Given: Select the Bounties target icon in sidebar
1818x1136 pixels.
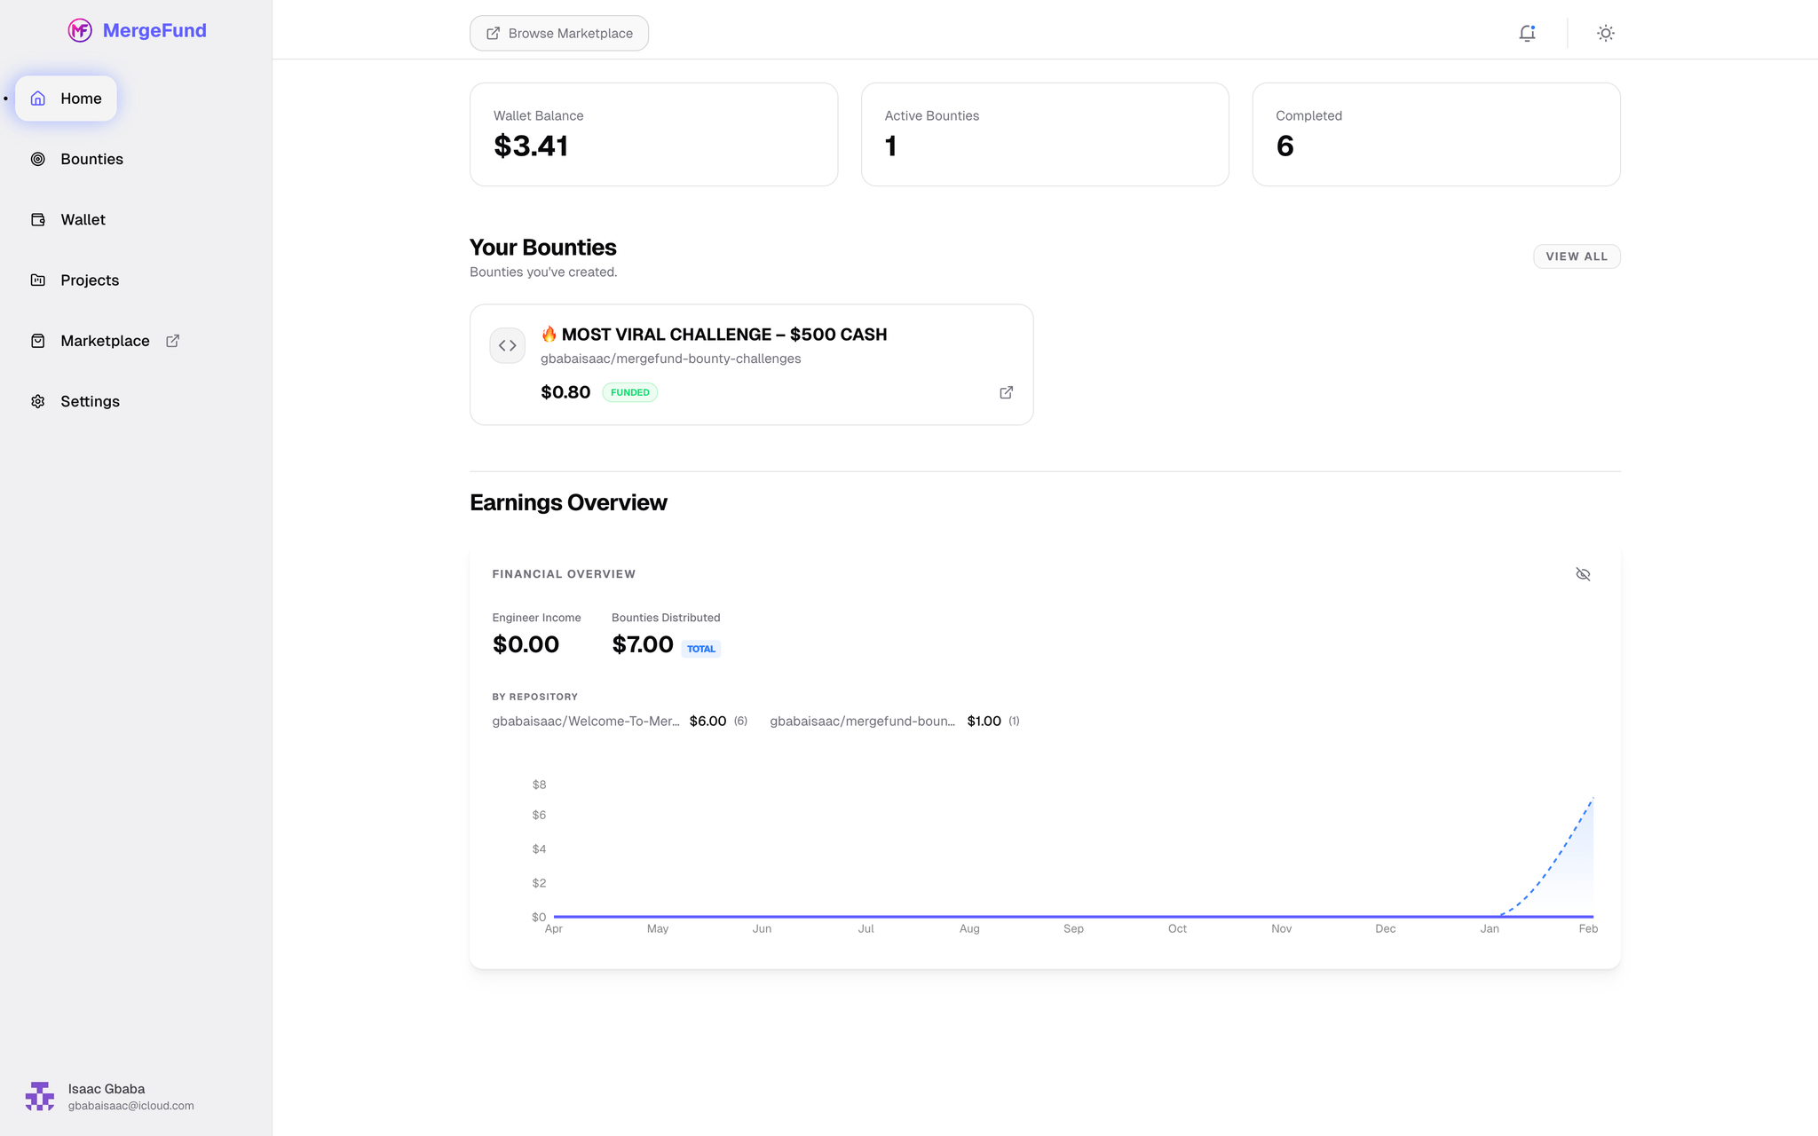Looking at the screenshot, I should pos(37,159).
